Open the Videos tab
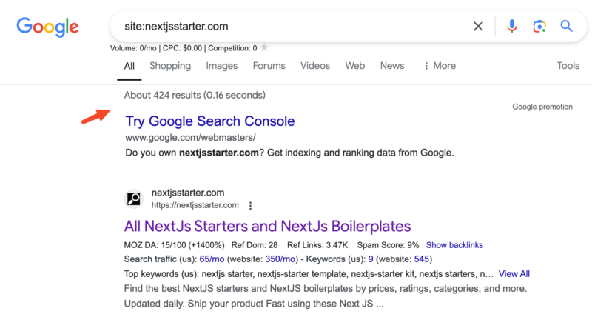 tap(315, 66)
